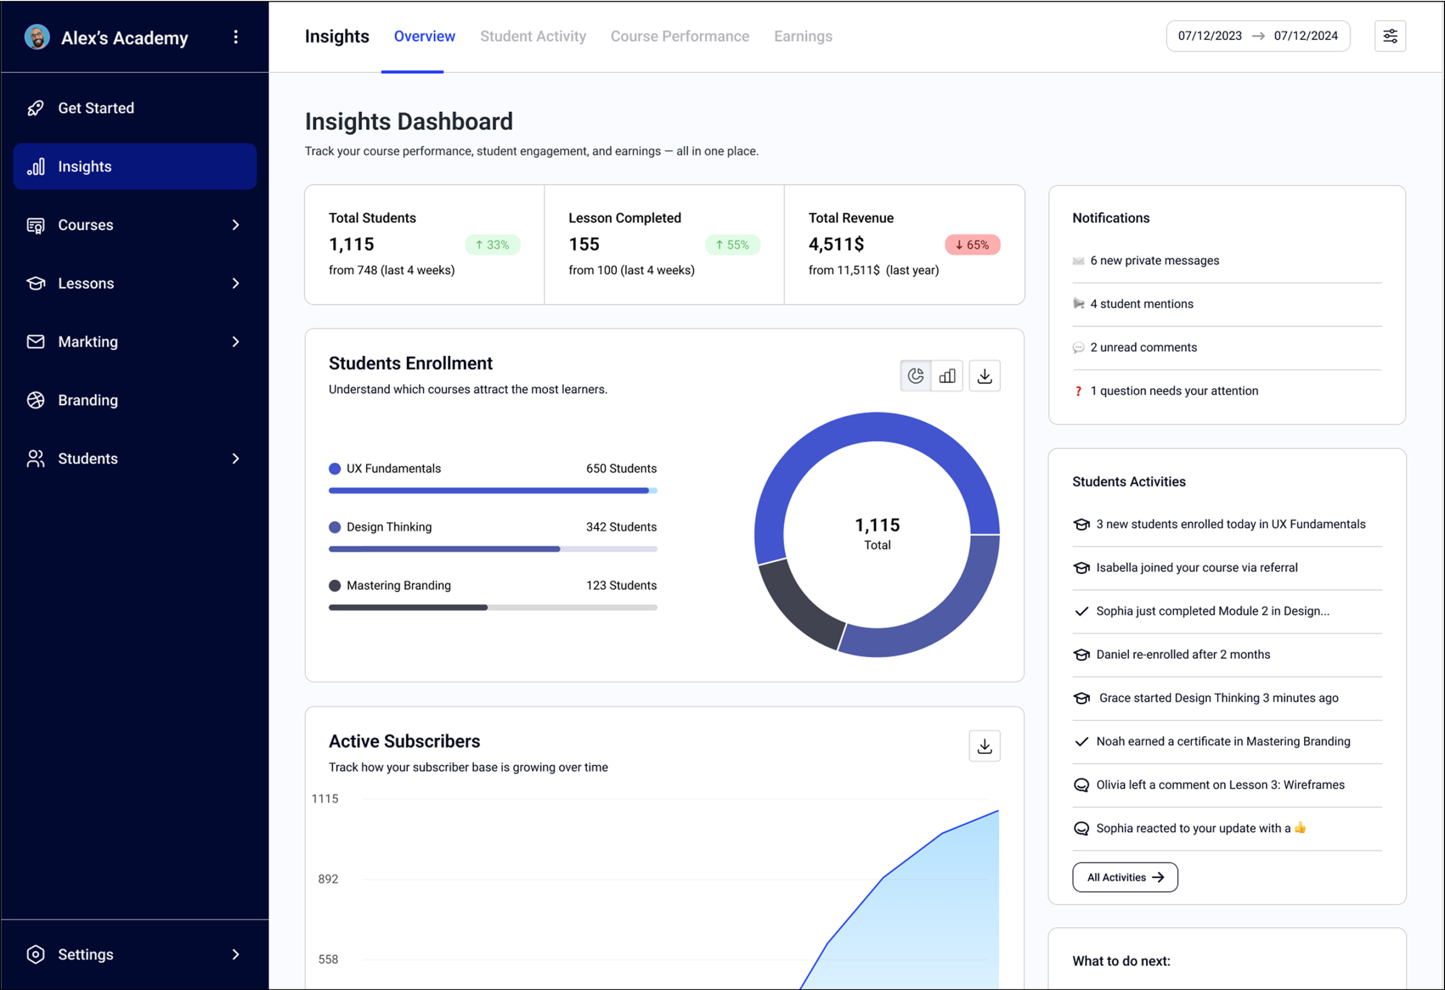Image resolution: width=1445 pixels, height=990 pixels.
Task: Click the Insights bar chart sidebar icon
Action: (36, 166)
